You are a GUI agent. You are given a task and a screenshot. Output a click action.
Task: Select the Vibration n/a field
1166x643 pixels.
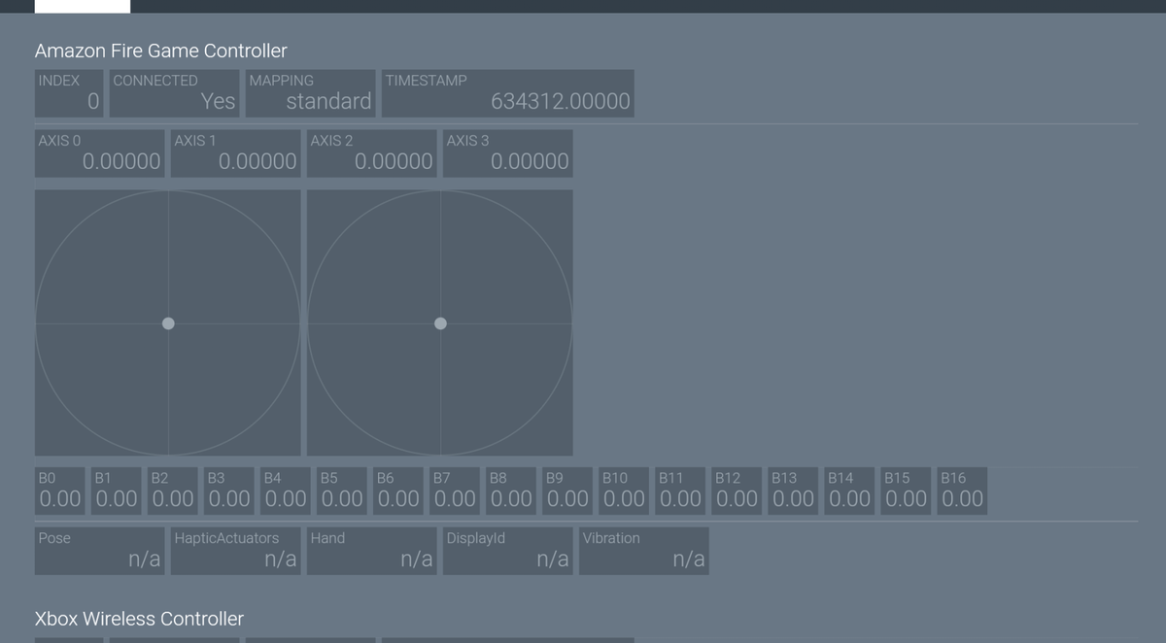(x=644, y=551)
